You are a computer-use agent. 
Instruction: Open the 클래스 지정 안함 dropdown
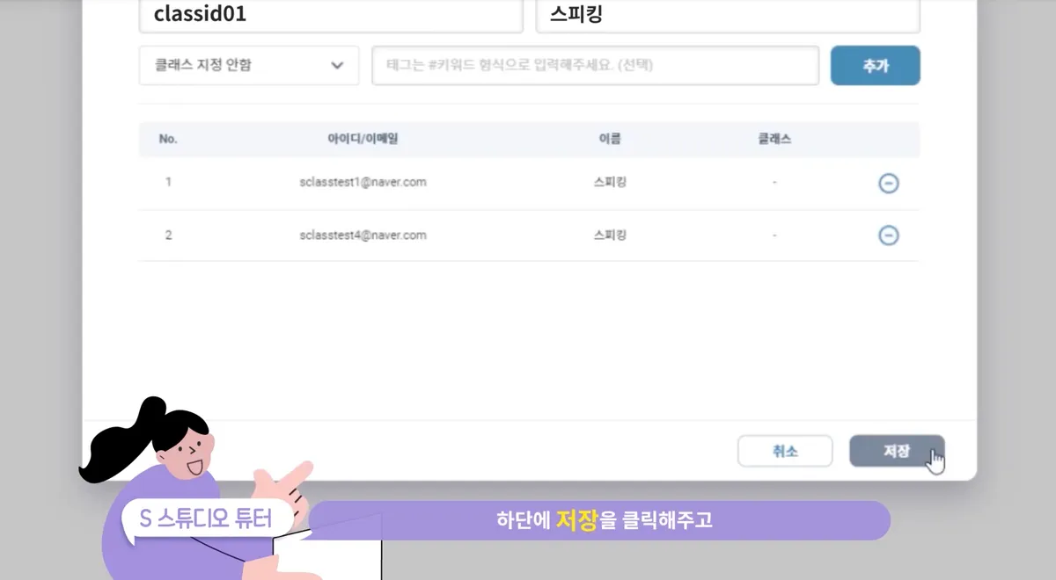(249, 65)
